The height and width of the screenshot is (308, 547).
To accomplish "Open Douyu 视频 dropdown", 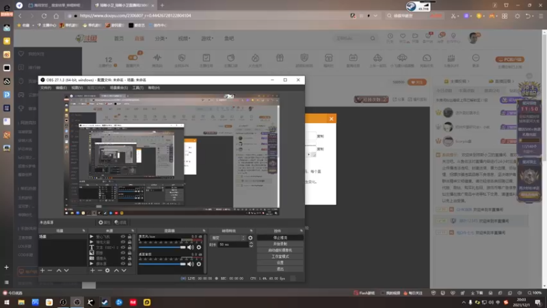I will point(184,38).
